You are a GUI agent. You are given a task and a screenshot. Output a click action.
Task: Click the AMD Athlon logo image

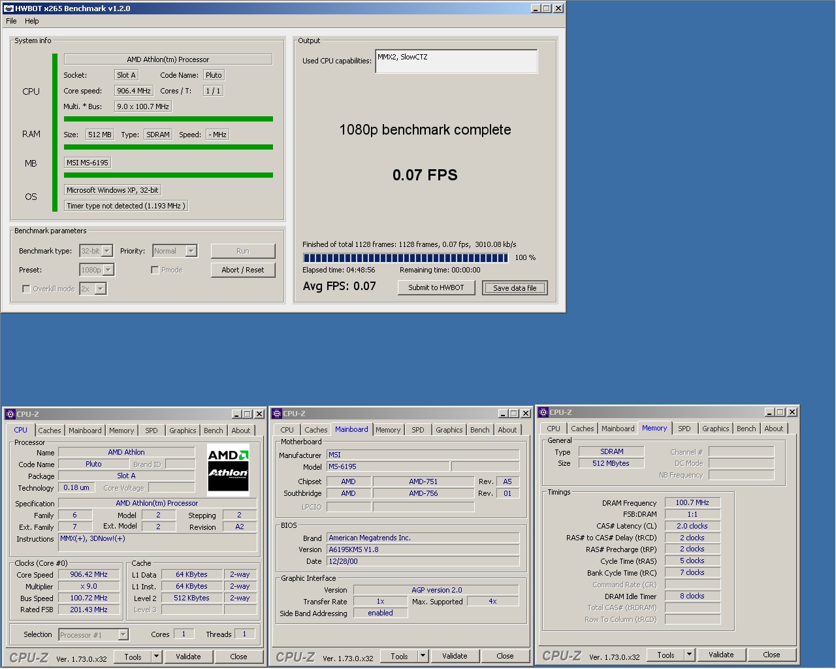pos(228,470)
